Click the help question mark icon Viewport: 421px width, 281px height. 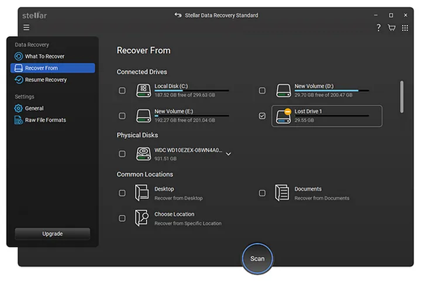tap(378, 28)
